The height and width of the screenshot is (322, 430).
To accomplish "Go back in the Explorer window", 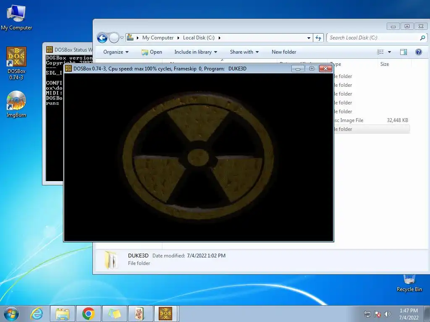I will pyautogui.click(x=102, y=38).
